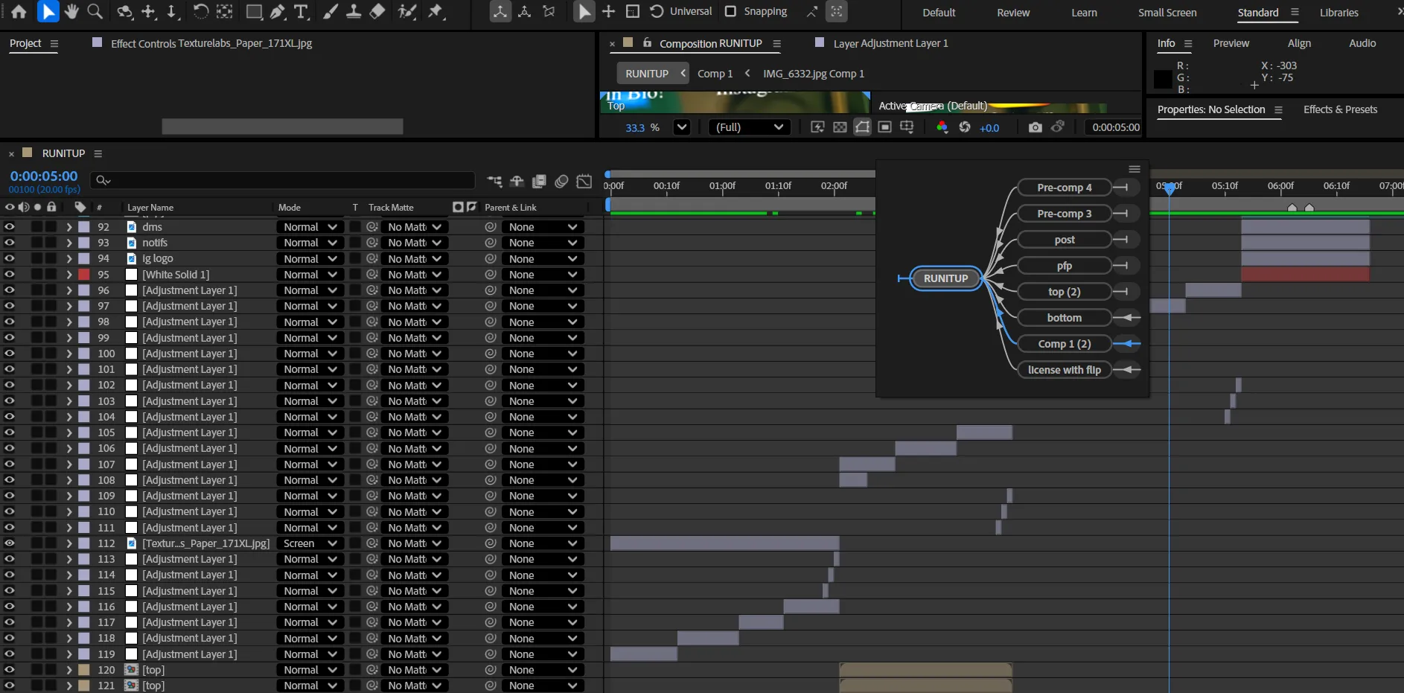Select the Pen tool

(x=277, y=11)
